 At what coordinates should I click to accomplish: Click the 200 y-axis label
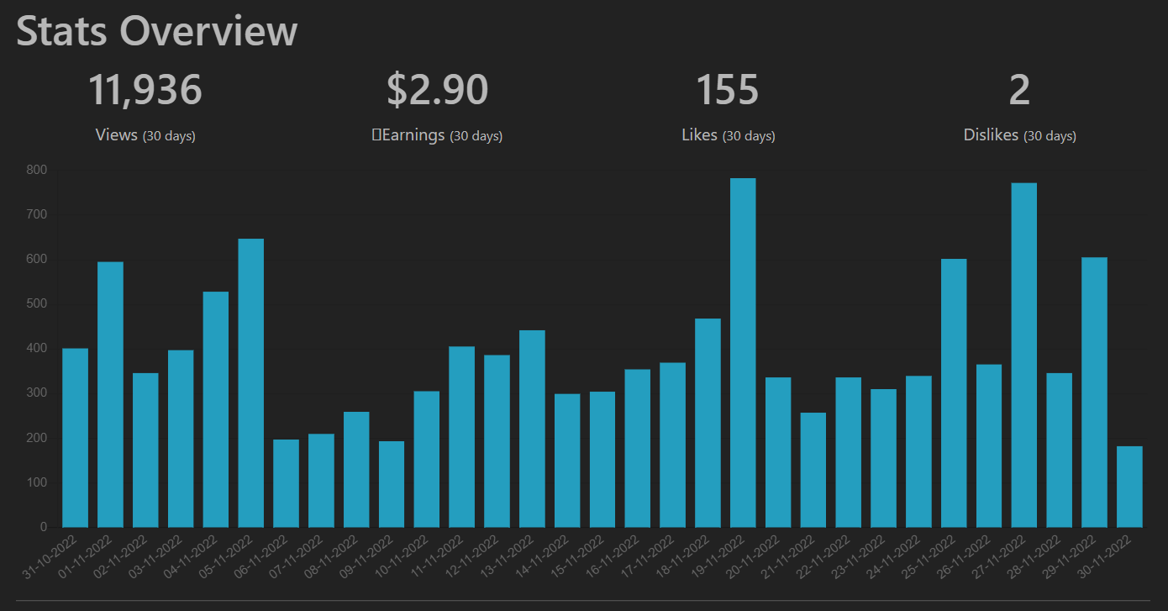[37, 438]
